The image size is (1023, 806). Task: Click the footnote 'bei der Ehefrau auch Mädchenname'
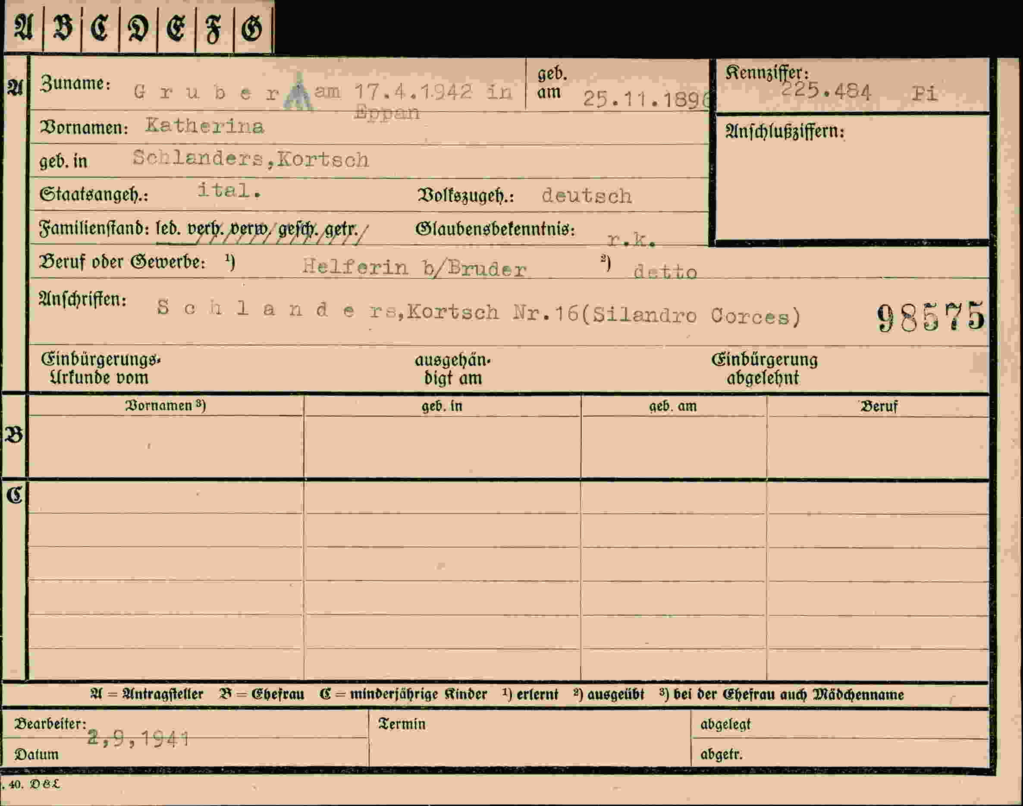pos(788,695)
